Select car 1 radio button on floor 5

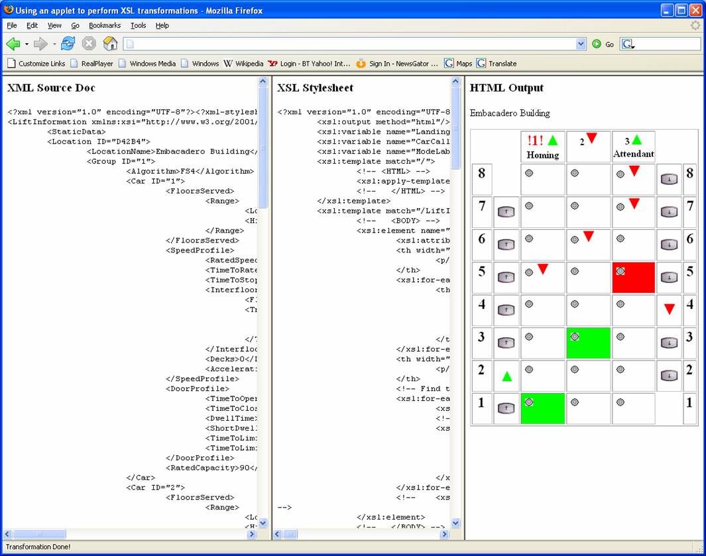529,272
